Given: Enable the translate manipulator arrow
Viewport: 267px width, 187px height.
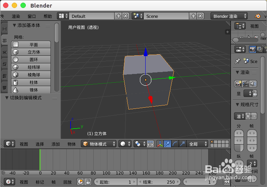Looking at the screenshot, I should tap(167, 144).
